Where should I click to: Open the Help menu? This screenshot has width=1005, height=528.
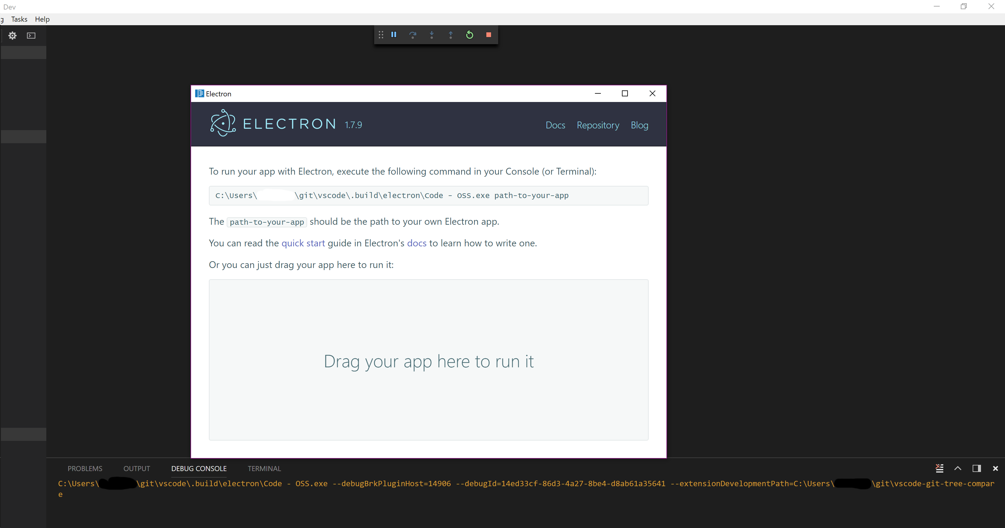tap(42, 19)
